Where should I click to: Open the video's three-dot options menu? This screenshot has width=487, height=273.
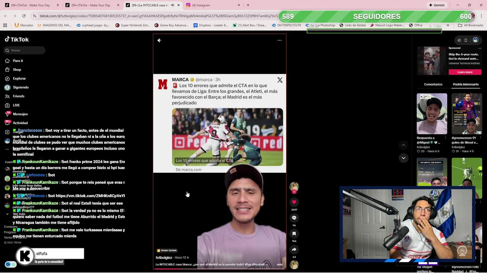(x=280, y=40)
